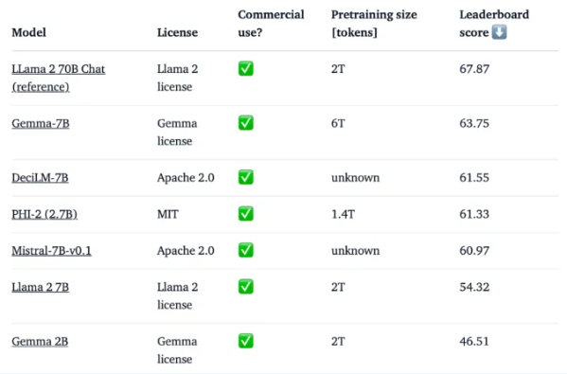Click the green checkmark in the Mistral-7B-v0.1 row
567x374 pixels.
(x=246, y=250)
